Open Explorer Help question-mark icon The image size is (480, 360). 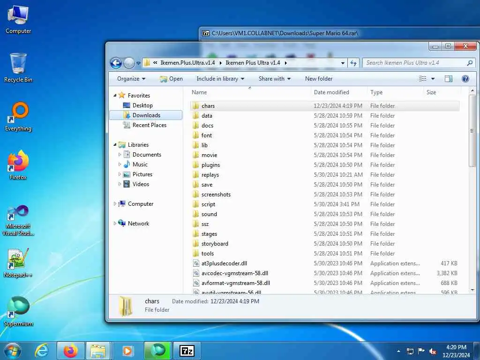pyautogui.click(x=465, y=79)
